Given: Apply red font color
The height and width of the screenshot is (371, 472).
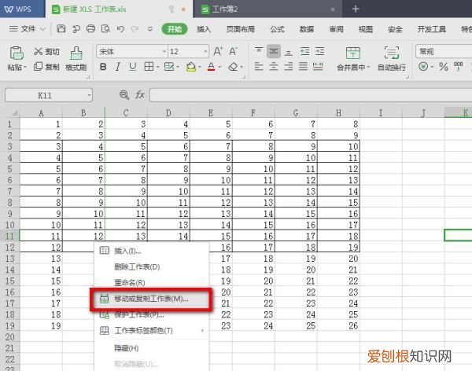Looking at the screenshot, I should [x=212, y=67].
